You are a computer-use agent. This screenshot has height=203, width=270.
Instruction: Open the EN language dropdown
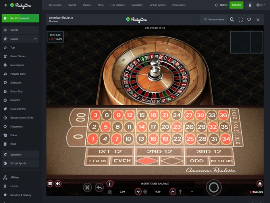261,5
